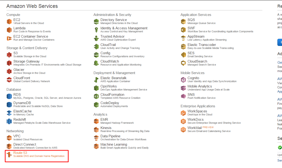Open the CloudTrail icon

click(x=96, y=46)
